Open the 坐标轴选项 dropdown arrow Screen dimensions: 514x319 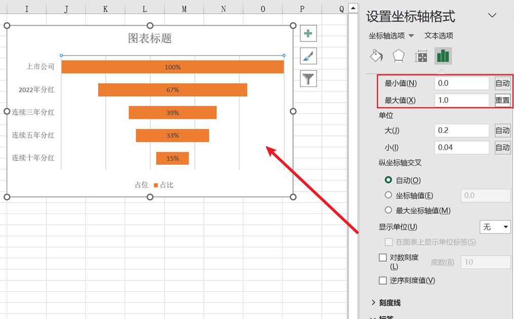point(411,36)
